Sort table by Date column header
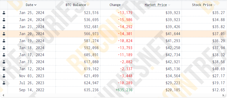 pos(31,5)
